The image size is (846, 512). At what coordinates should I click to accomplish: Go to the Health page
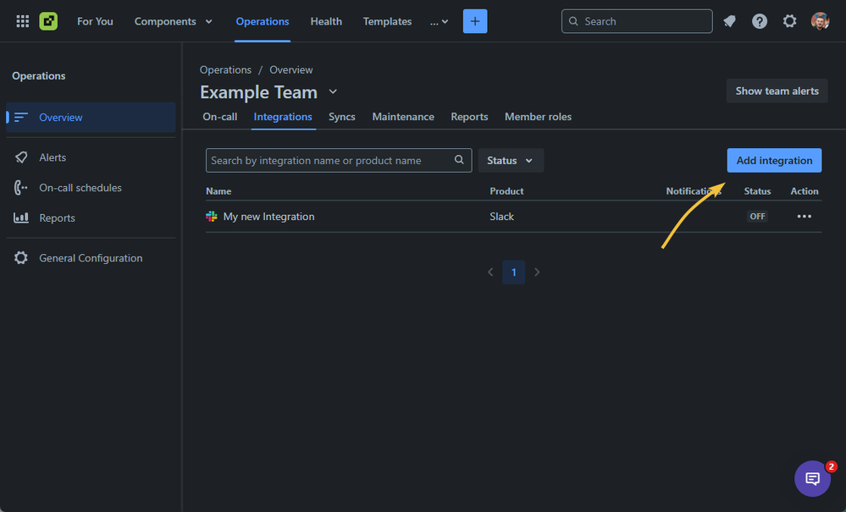326,21
